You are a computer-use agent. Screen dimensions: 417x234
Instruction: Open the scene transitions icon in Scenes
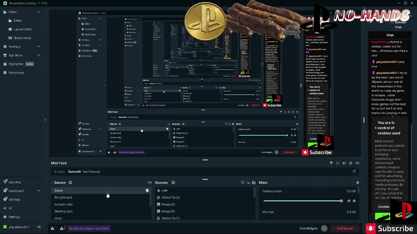[x=150, y=183]
